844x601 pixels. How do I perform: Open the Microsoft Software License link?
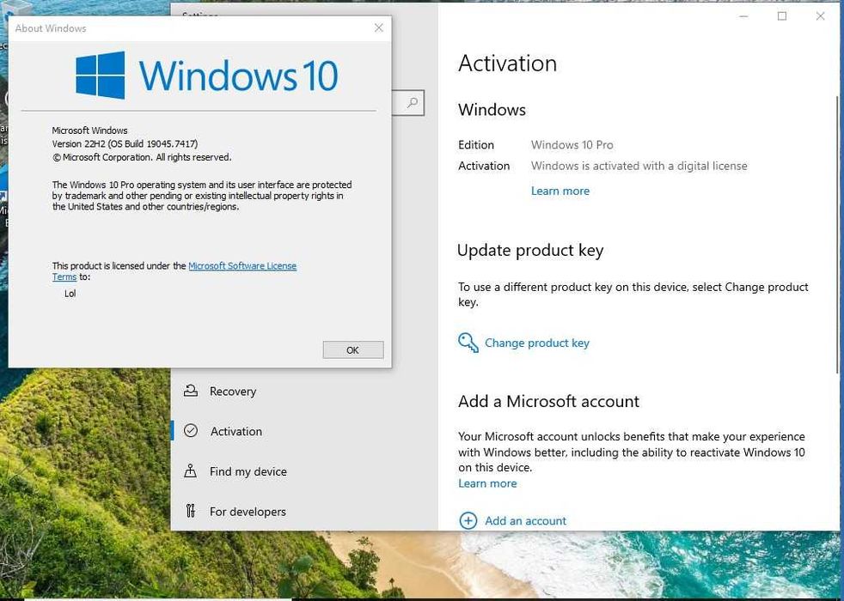pos(242,265)
